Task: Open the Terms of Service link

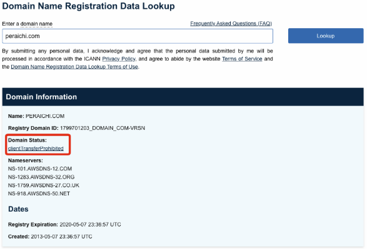Action: pos(242,59)
